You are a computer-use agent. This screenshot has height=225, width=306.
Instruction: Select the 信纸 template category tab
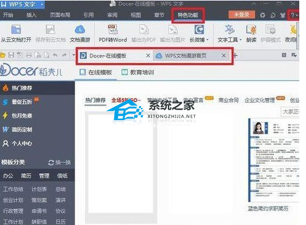(62, 176)
